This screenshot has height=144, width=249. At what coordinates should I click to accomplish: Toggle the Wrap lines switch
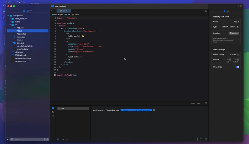(x=237, y=67)
